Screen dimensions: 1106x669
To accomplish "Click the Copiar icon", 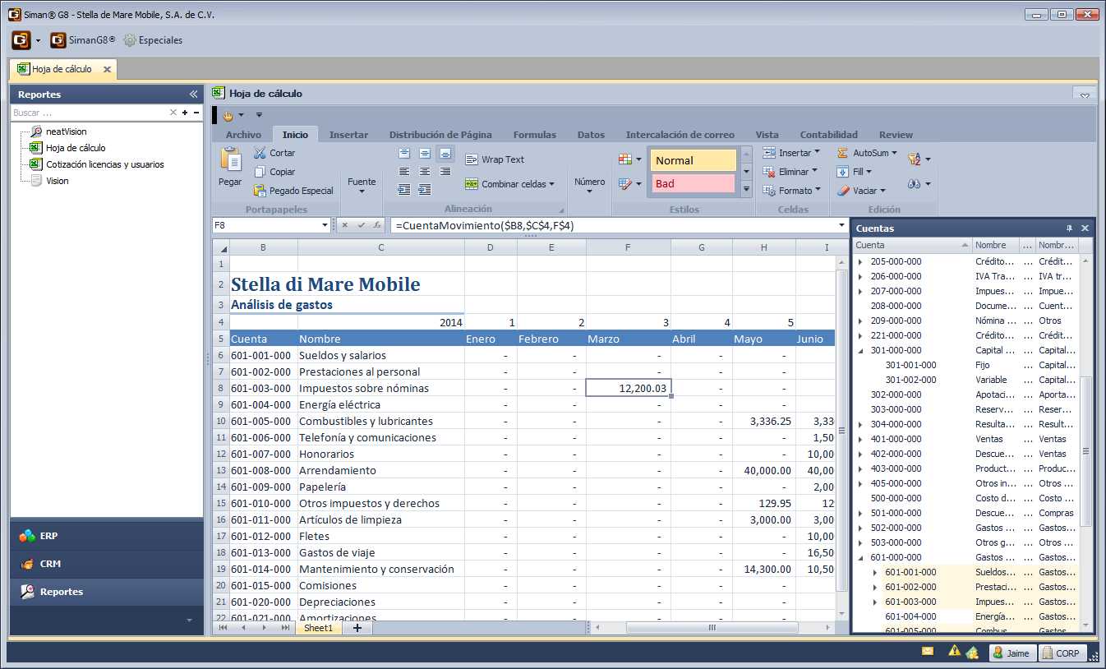I will pos(260,172).
